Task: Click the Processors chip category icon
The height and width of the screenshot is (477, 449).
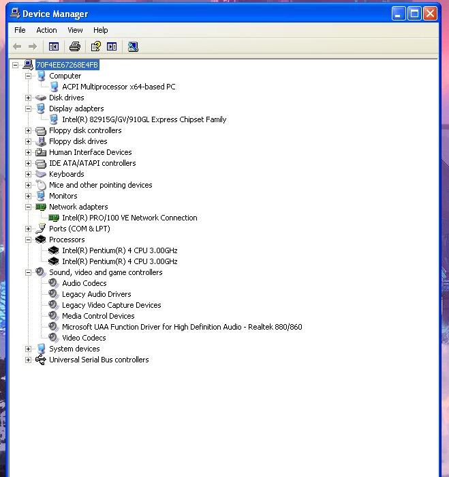Action: point(41,240)
